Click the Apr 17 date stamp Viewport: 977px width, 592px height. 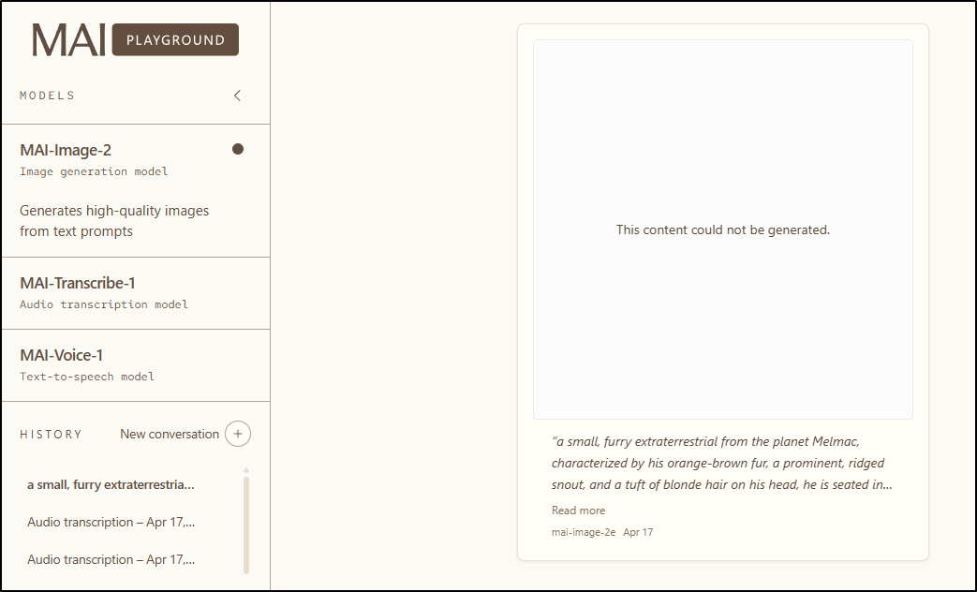(x=638, y=532)
